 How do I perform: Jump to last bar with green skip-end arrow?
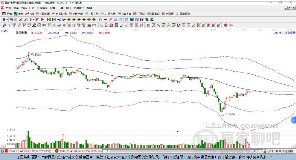[54, 20]
